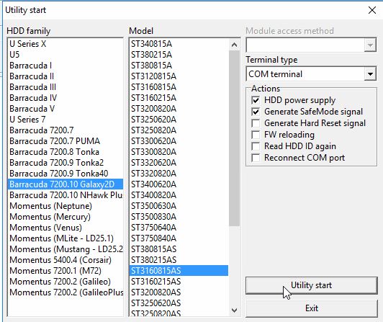This screenshot has height=322, width=383.
Task: Select Barracuda III family
Action: click(x=66, y=87)
